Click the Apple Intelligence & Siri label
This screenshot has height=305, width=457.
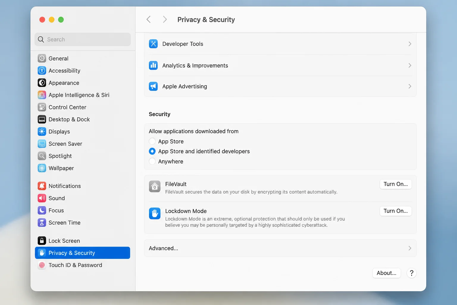(x=79, y=95)
